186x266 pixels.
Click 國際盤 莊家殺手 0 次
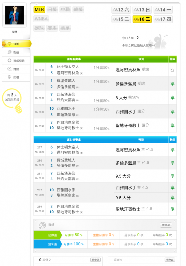click(134, 235)
